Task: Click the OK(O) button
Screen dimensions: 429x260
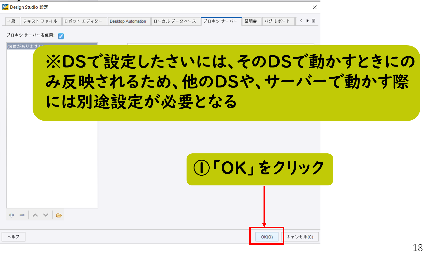Action: 267,237
